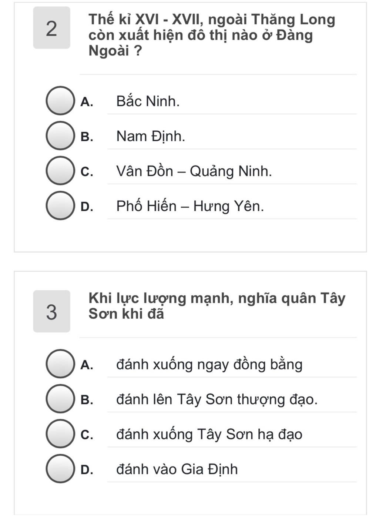The width and height of the screenshot is (379, 519).
Task: Click answer text đánh lên Tây Sơn thượng đạo
Action: coord(217,399)
